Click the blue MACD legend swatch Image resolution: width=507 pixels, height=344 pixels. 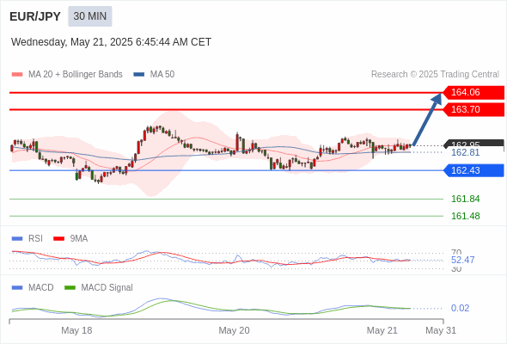(x=17, y=288)
